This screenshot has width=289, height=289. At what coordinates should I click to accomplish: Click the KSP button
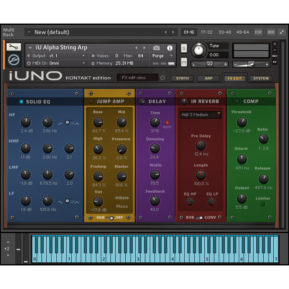258,32
